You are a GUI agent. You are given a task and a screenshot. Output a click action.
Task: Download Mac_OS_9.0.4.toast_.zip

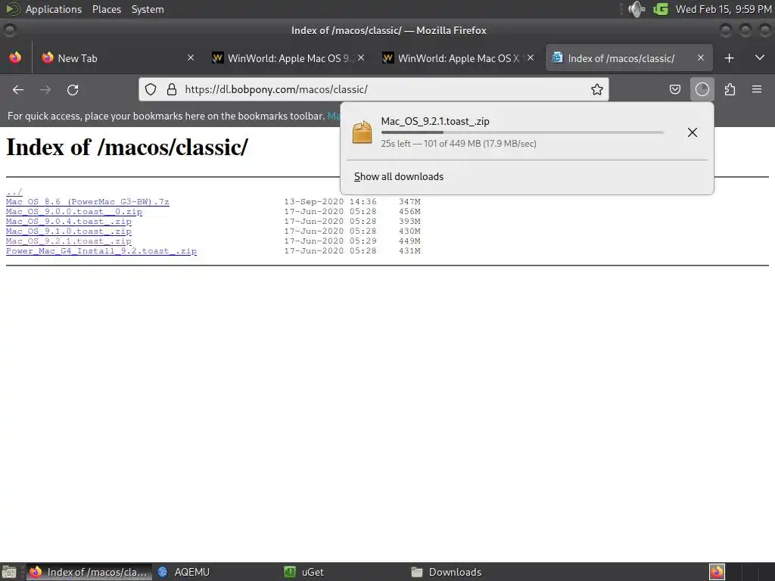(69, 222)
